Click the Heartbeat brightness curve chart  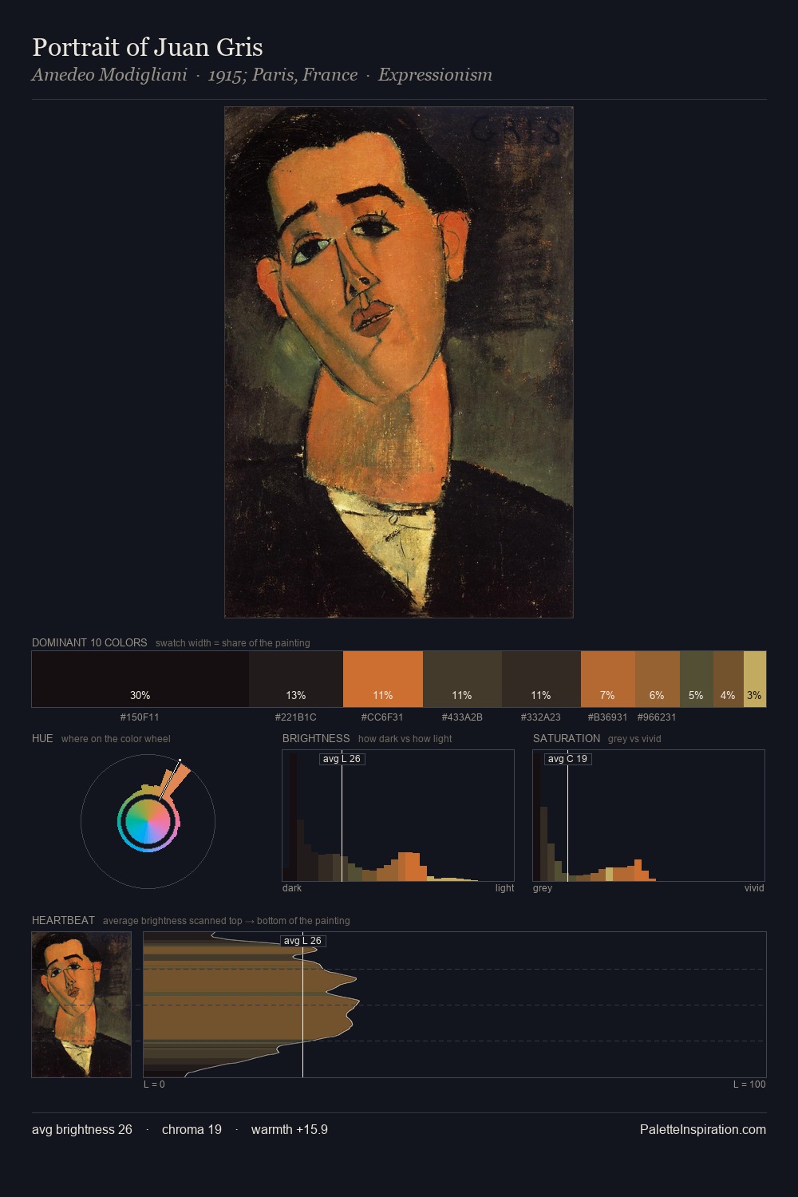[x=455, y=1005]
